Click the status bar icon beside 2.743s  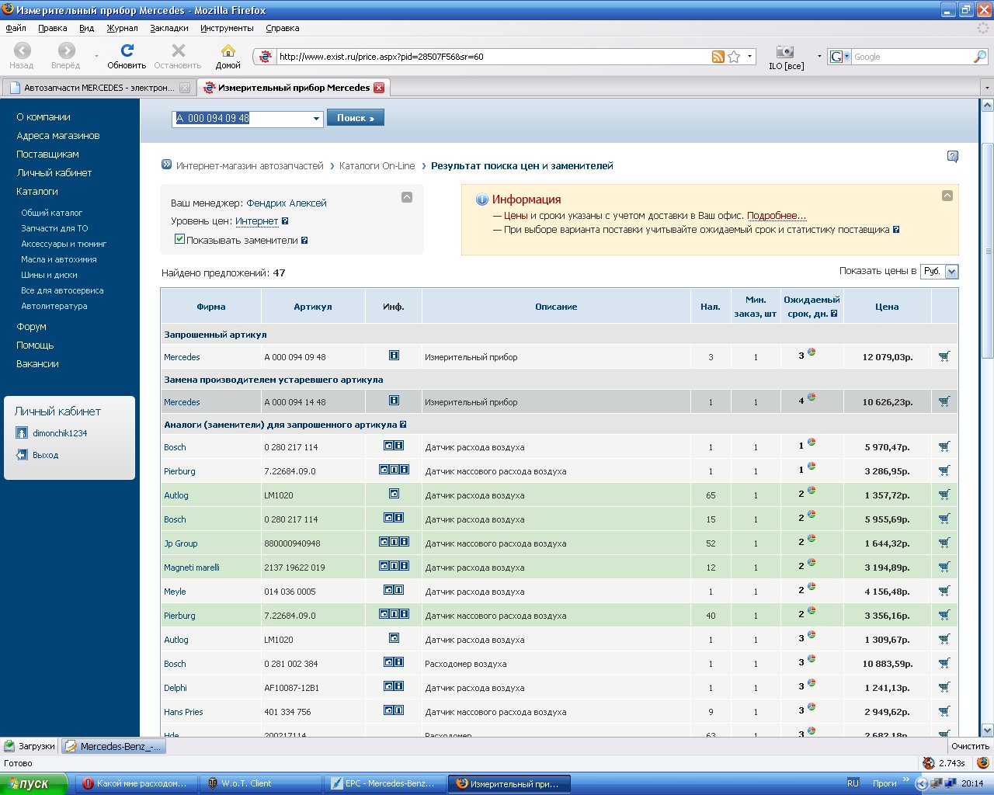928,763
